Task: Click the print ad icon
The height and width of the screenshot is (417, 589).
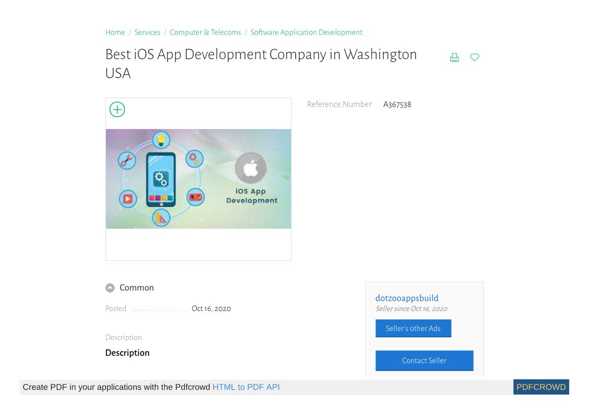Action: pyautogui.click(x=454, y=58)
